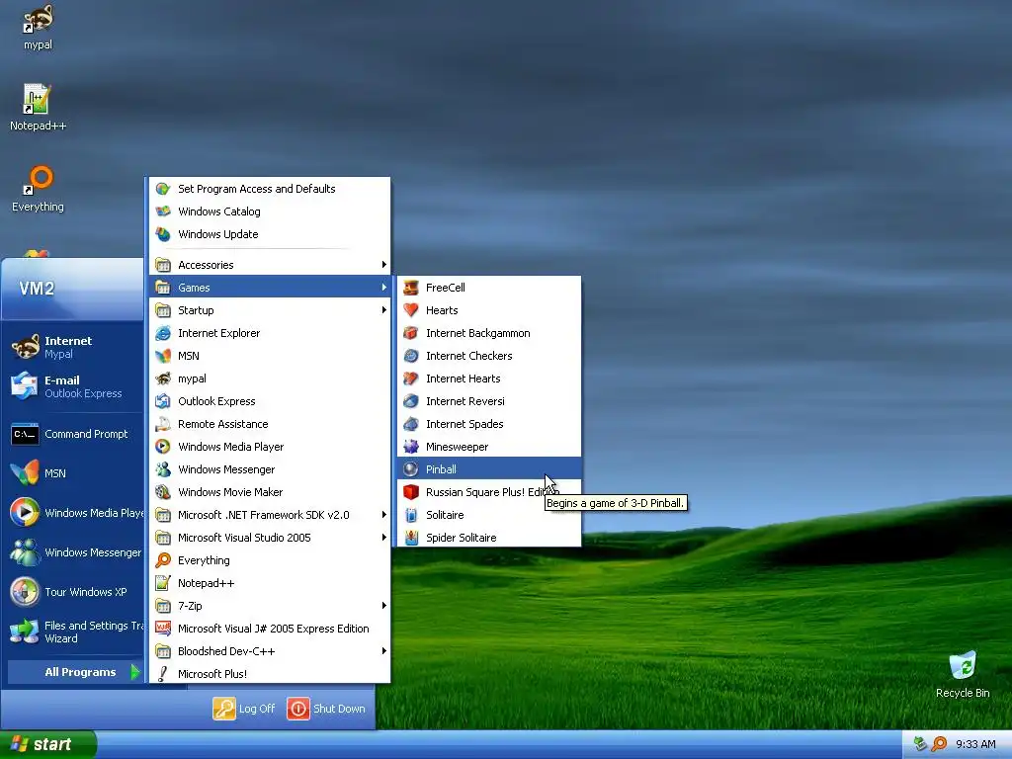Click the Solitaire card icon
The image size is (1012, 759).
pos(411,514)
